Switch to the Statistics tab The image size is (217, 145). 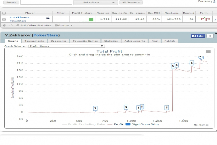click(x=111, y=41)
